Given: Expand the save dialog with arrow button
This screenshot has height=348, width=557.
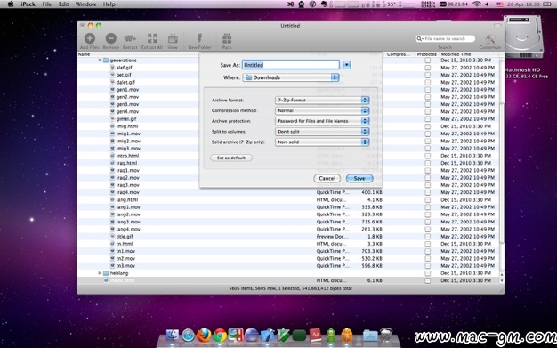Looking at the screenshot, I should coord(347,65).
